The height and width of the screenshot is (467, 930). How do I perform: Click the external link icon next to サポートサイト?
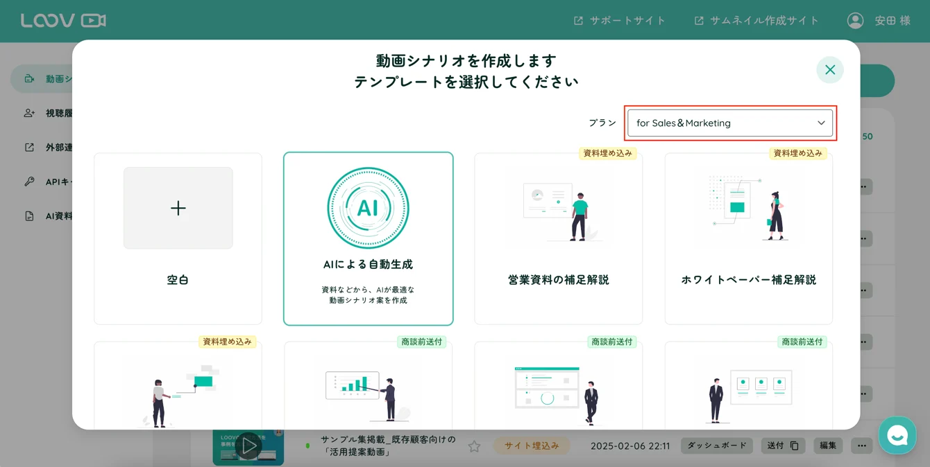578,21
